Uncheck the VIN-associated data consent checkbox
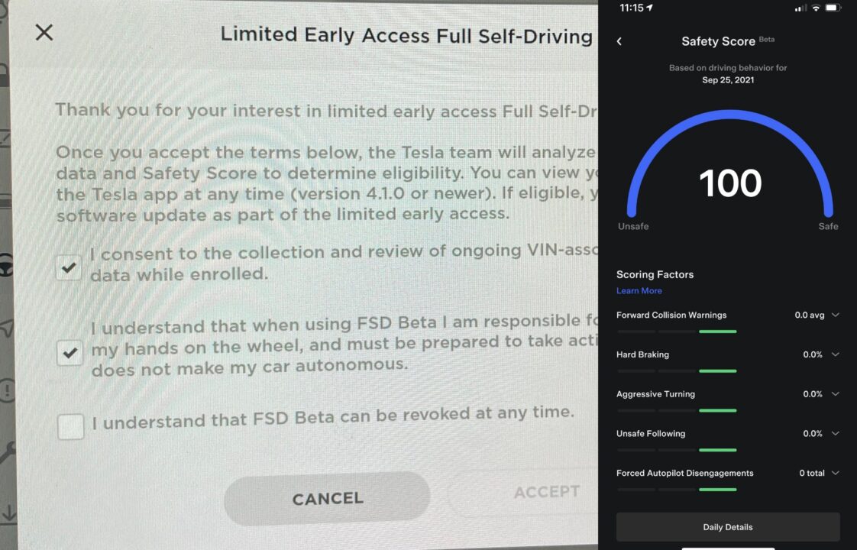 click(69, 267)
